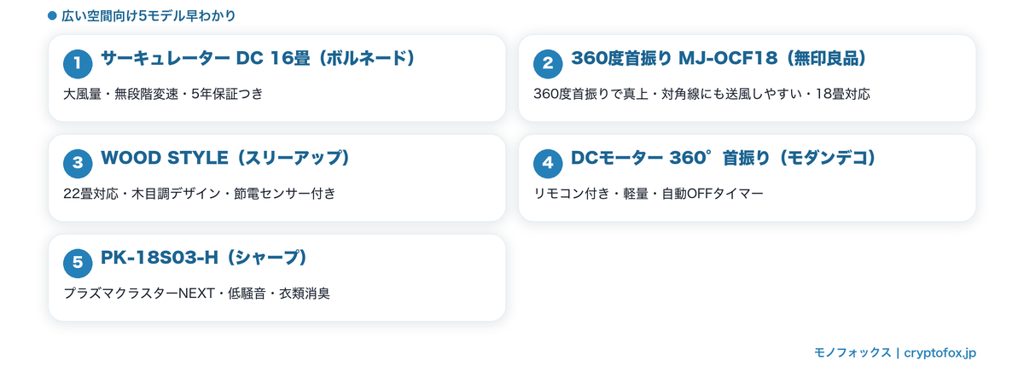Image resolution: width=1024 pixels, height=378 pixels.
Task: Click the number 3 circle badge
Action: coord(78,163)
